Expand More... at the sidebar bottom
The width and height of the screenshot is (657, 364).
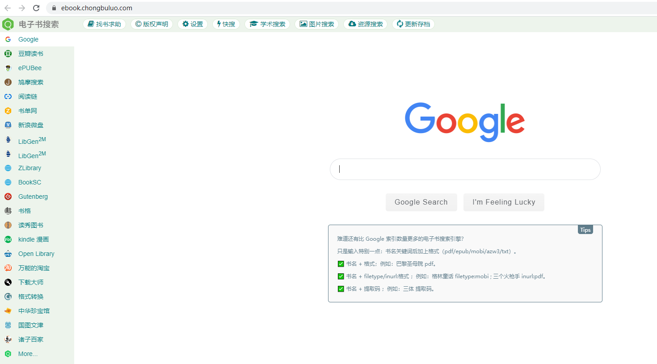point(28,353)
